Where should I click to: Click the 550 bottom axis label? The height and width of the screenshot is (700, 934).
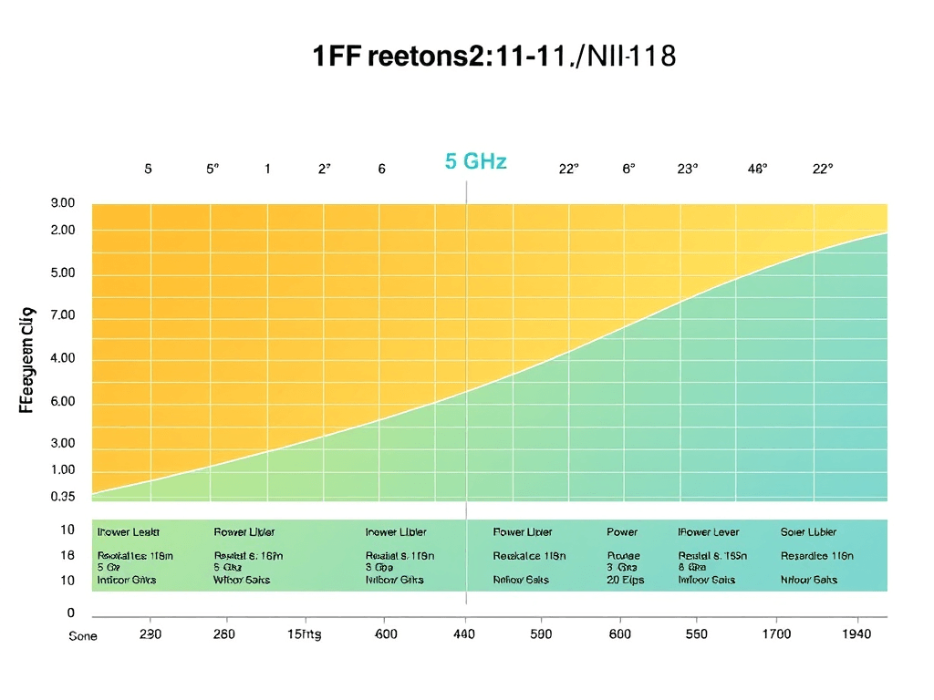point(697,633)
